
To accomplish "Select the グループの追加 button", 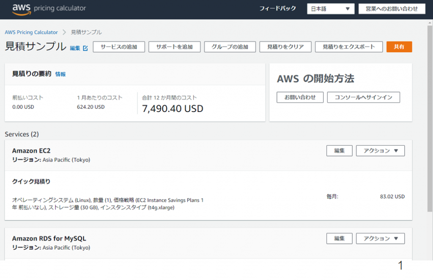I will tap(230, 47).
